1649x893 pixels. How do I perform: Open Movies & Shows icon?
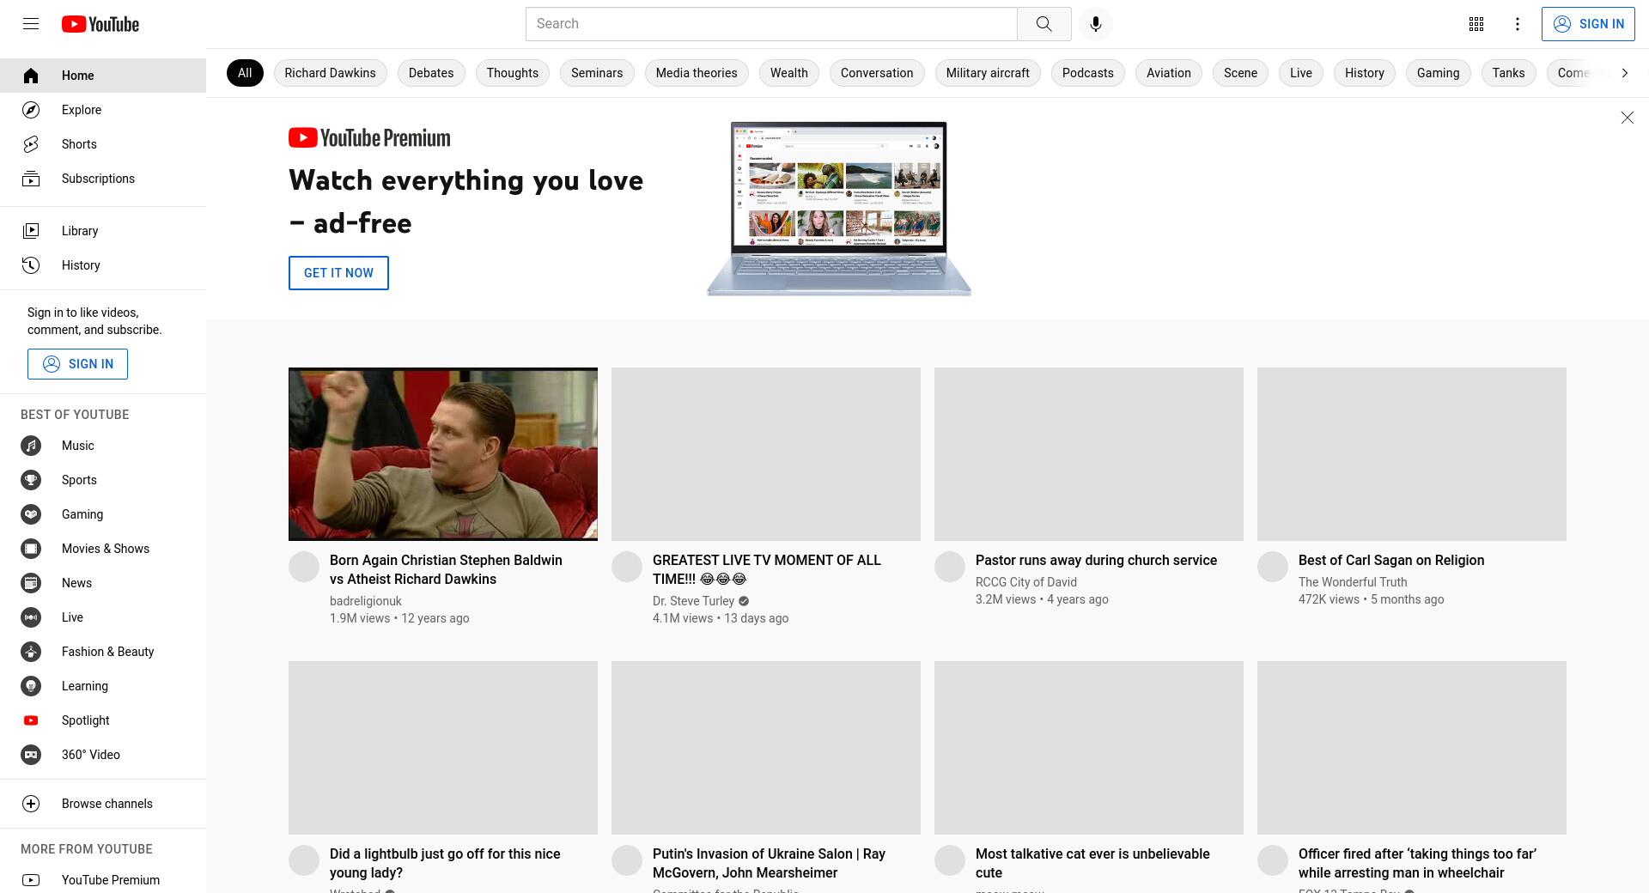point(31,549)
